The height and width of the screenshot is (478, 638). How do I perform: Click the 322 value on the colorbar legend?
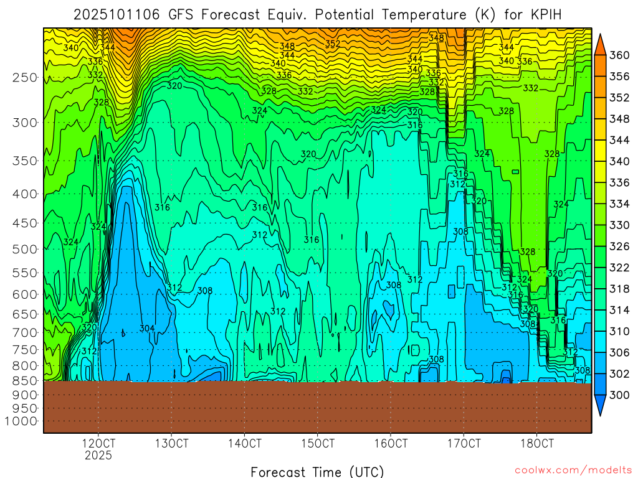tap(619, 268)
